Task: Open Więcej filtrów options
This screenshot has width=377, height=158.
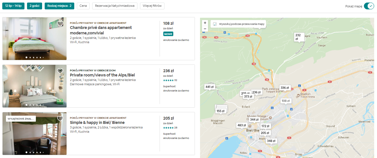Action: 152,6
